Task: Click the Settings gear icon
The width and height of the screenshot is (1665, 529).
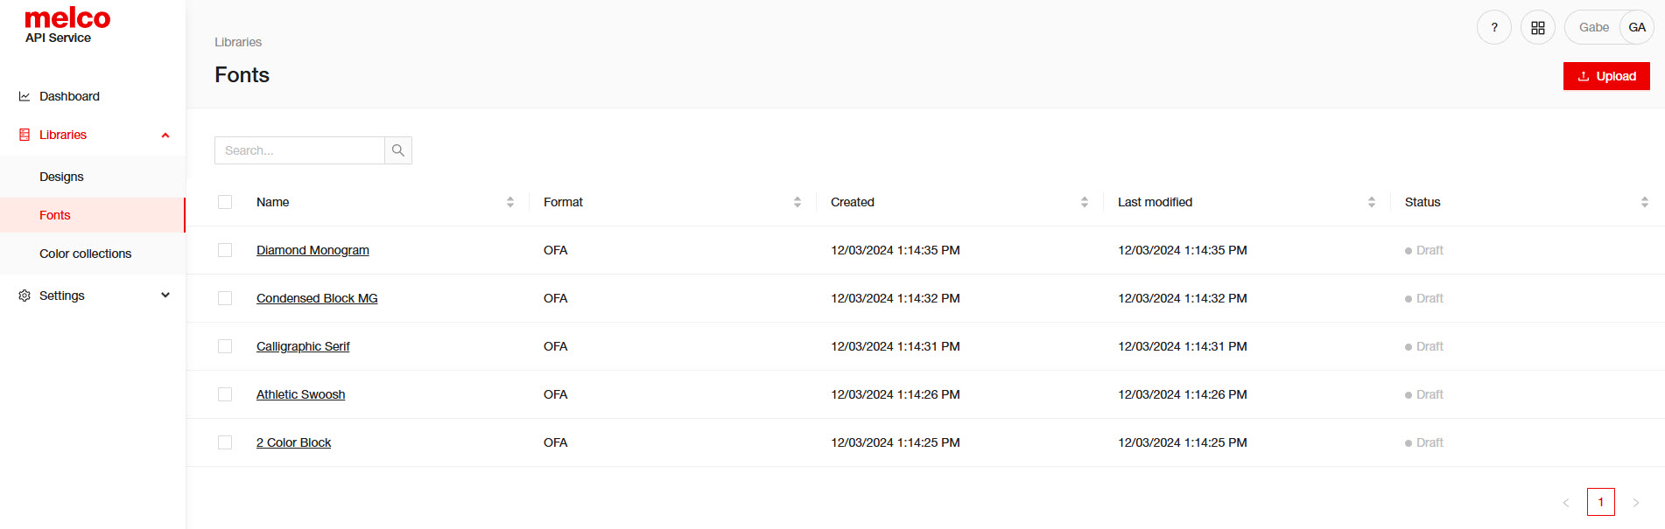Action: point(25,296)
